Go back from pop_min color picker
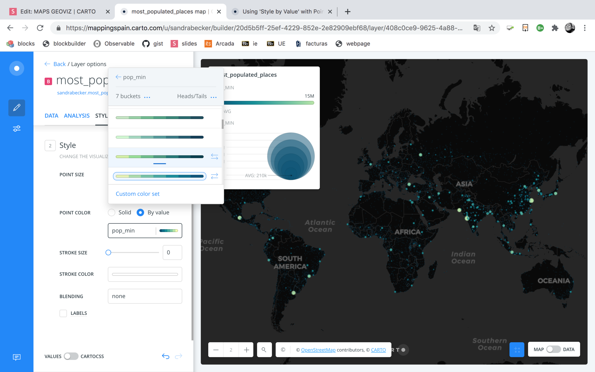The image size is (595, 372). coord(118,77)
